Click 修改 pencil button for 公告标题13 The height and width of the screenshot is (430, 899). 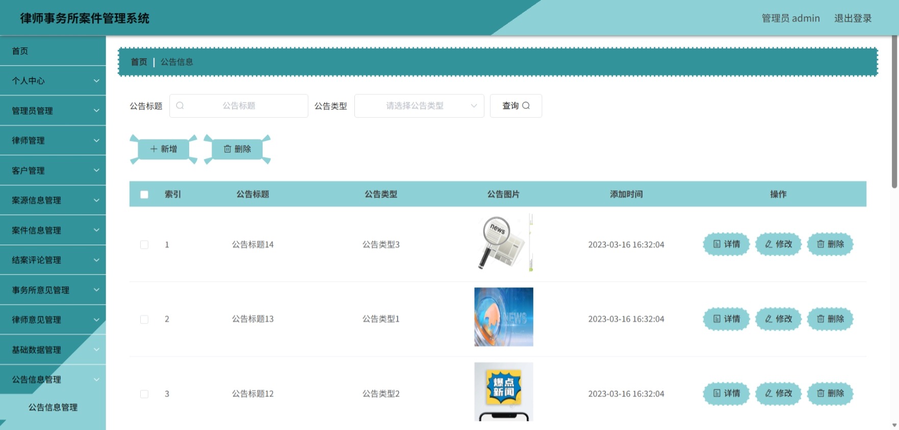click(778, 319)
